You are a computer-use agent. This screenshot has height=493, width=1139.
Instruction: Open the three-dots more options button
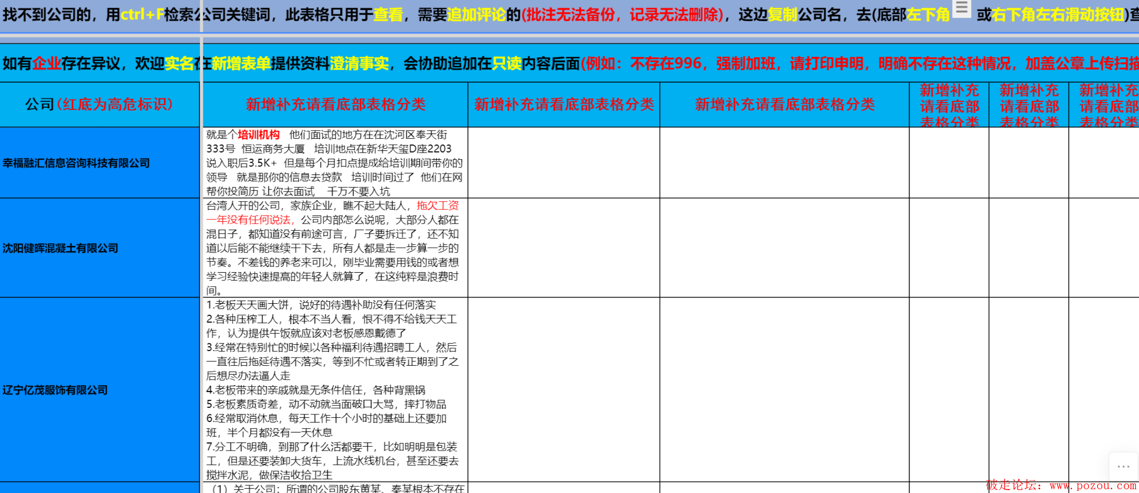pos(1123,466)
